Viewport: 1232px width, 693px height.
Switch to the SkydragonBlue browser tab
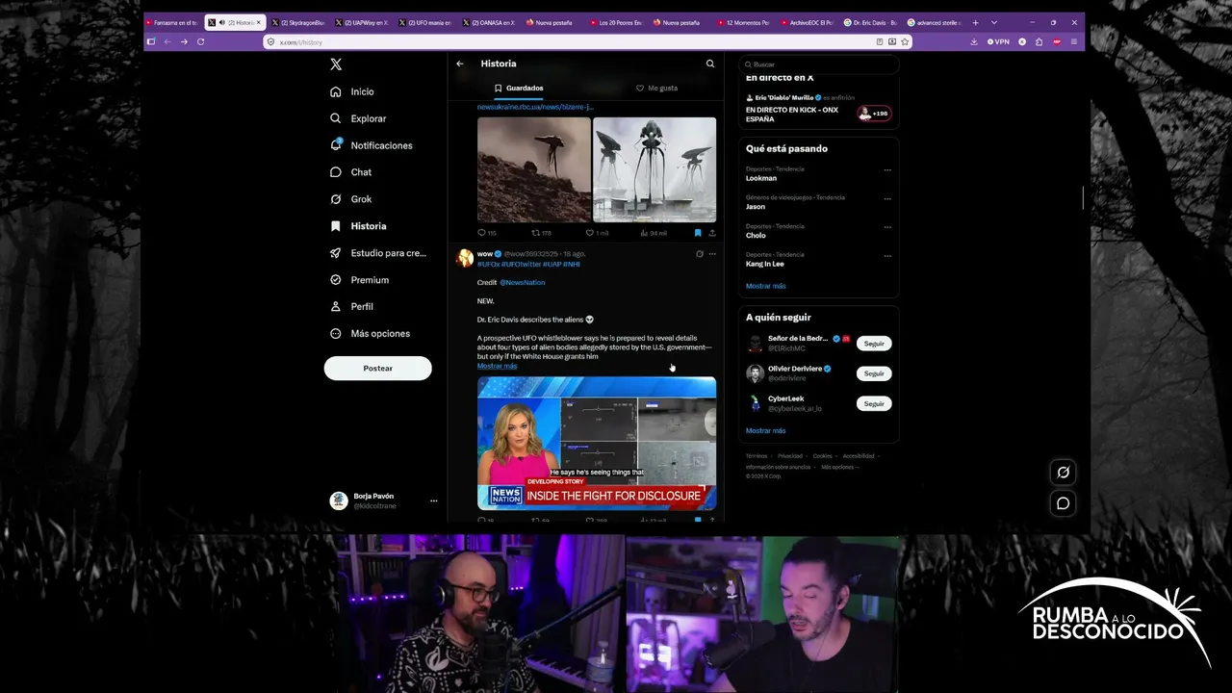298,22
